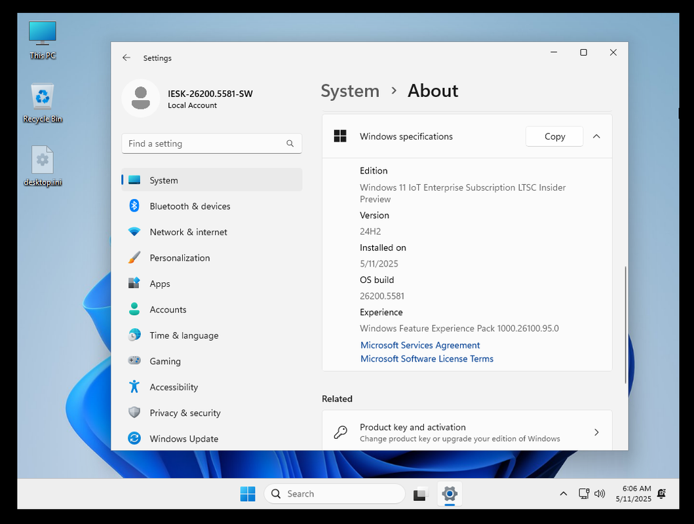Click the Windows Feature Experience Pack text
The image size is (694, 524).
pyautogui.click(x=459, y=328)
